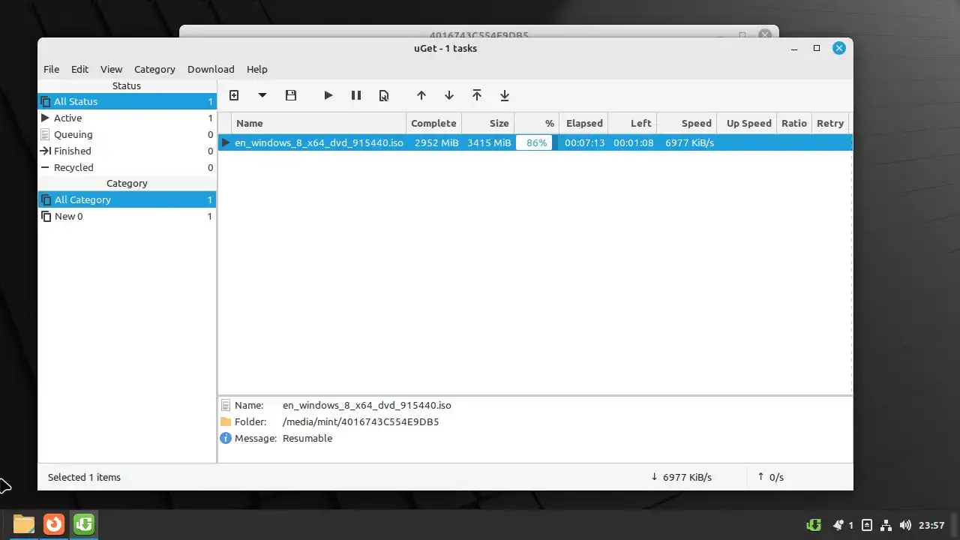Sort by Complete column header
The width and height of the screenshot is (960, 540).
coord(433,123)
